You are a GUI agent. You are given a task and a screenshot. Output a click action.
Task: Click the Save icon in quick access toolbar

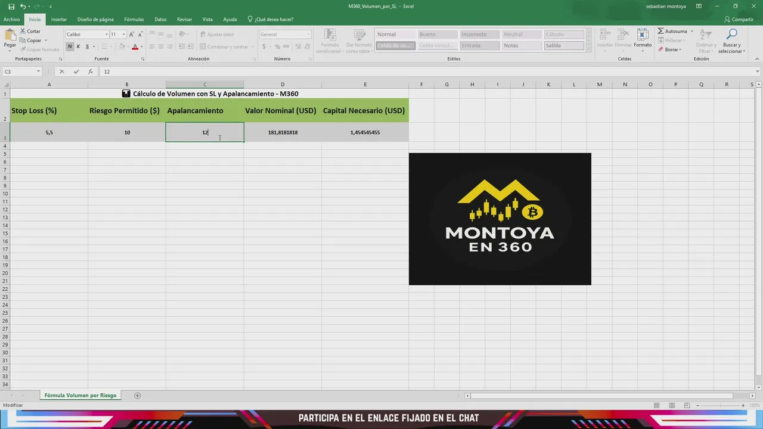tap(11, 7)
